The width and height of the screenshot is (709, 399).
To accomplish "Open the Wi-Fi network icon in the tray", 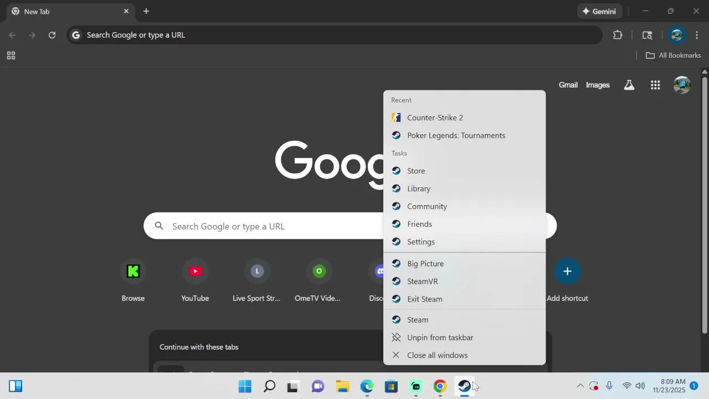I will click(x=626, y=386).
